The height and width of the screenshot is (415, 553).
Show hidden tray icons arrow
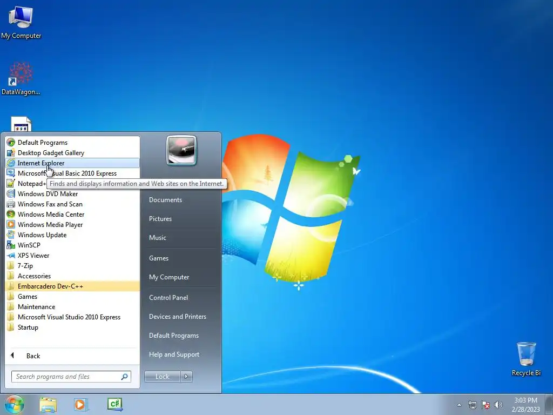tap(459, 405)
